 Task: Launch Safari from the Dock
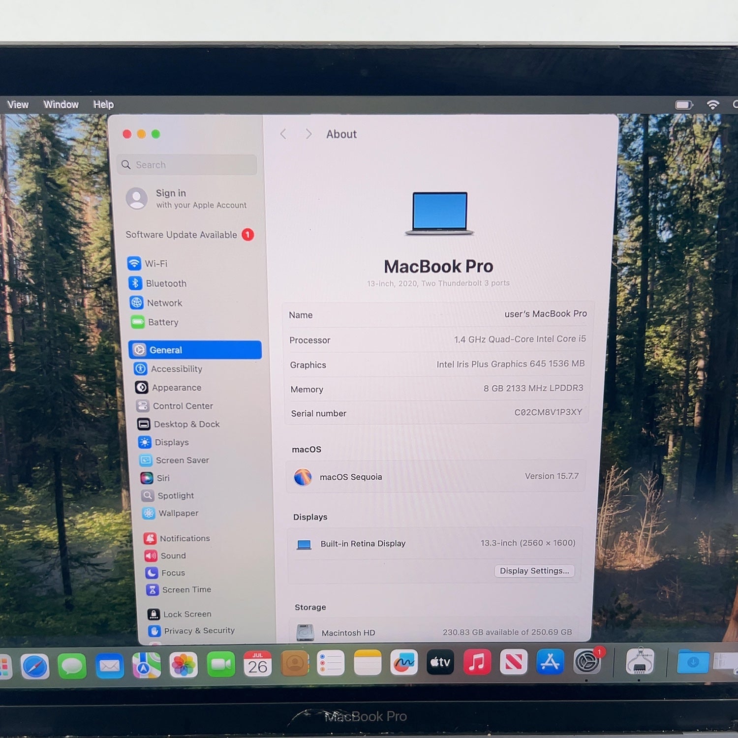click(x=35, y=667)
